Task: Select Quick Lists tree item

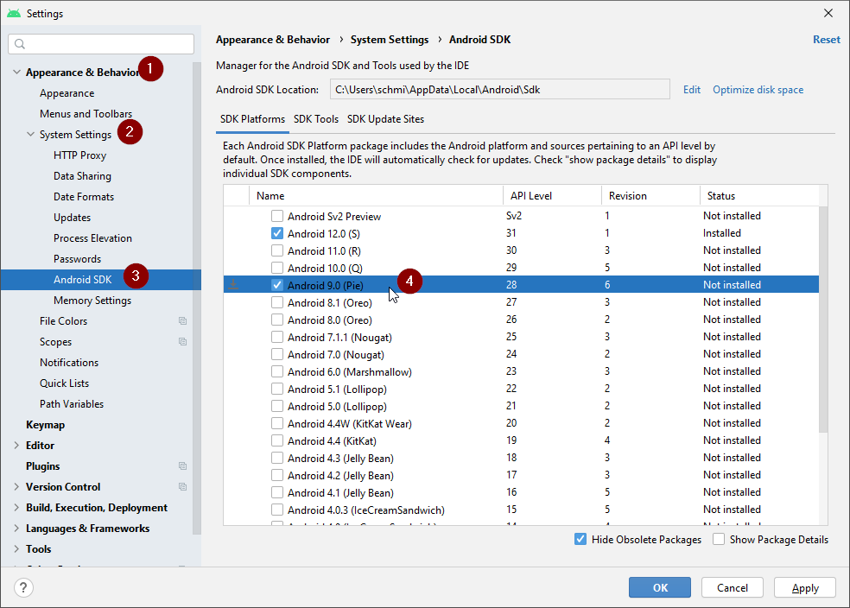Action: pyautogui.click(x=64, y=383)
